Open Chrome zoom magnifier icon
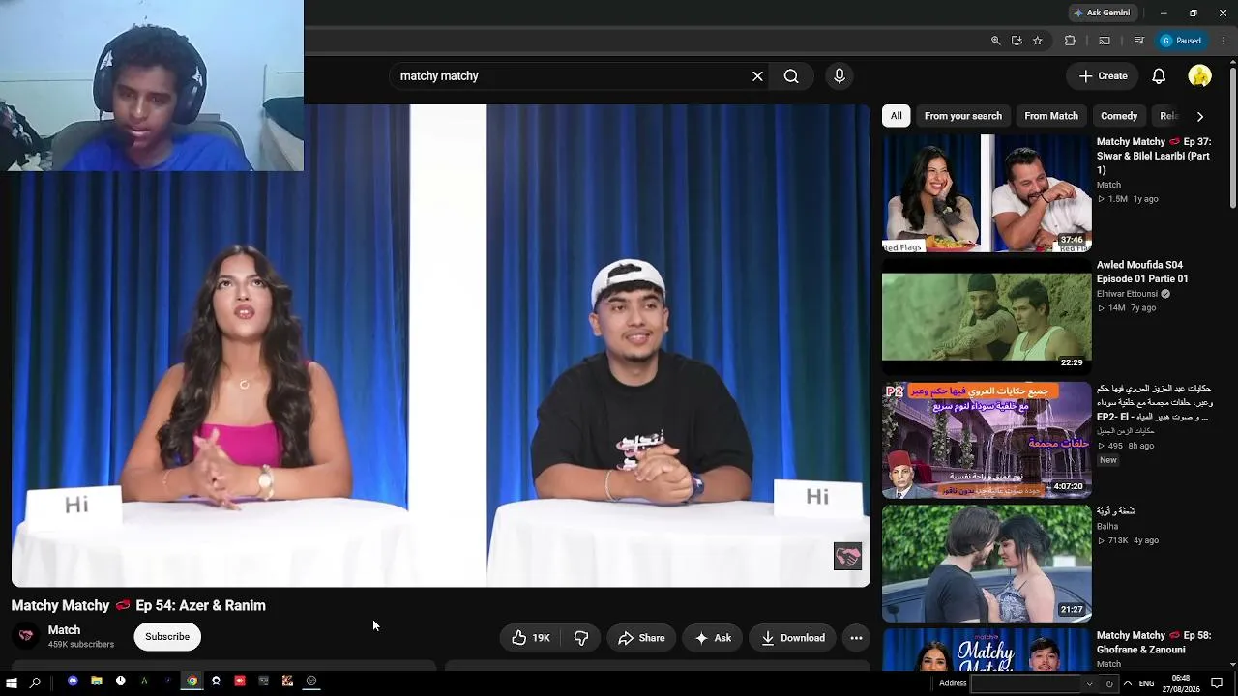This screenshot has width=1238, height=696. [x=995, y=41]
